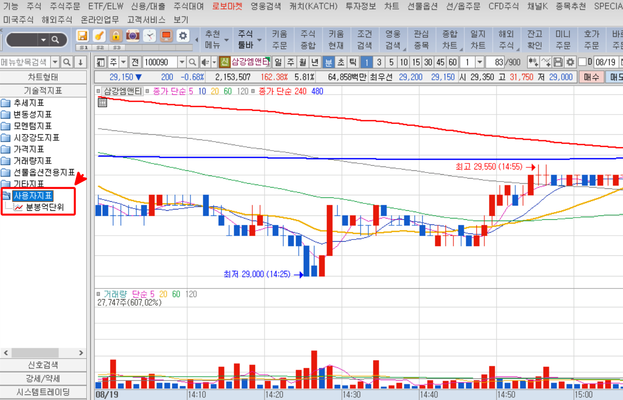
Task: Collapse toolbar with the left triangle arrow
Action: coord(197,40)
